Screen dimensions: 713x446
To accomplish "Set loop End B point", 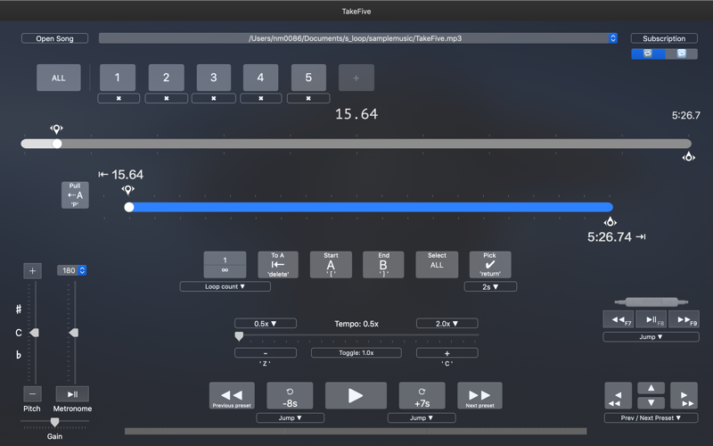I will click(383, 265).
